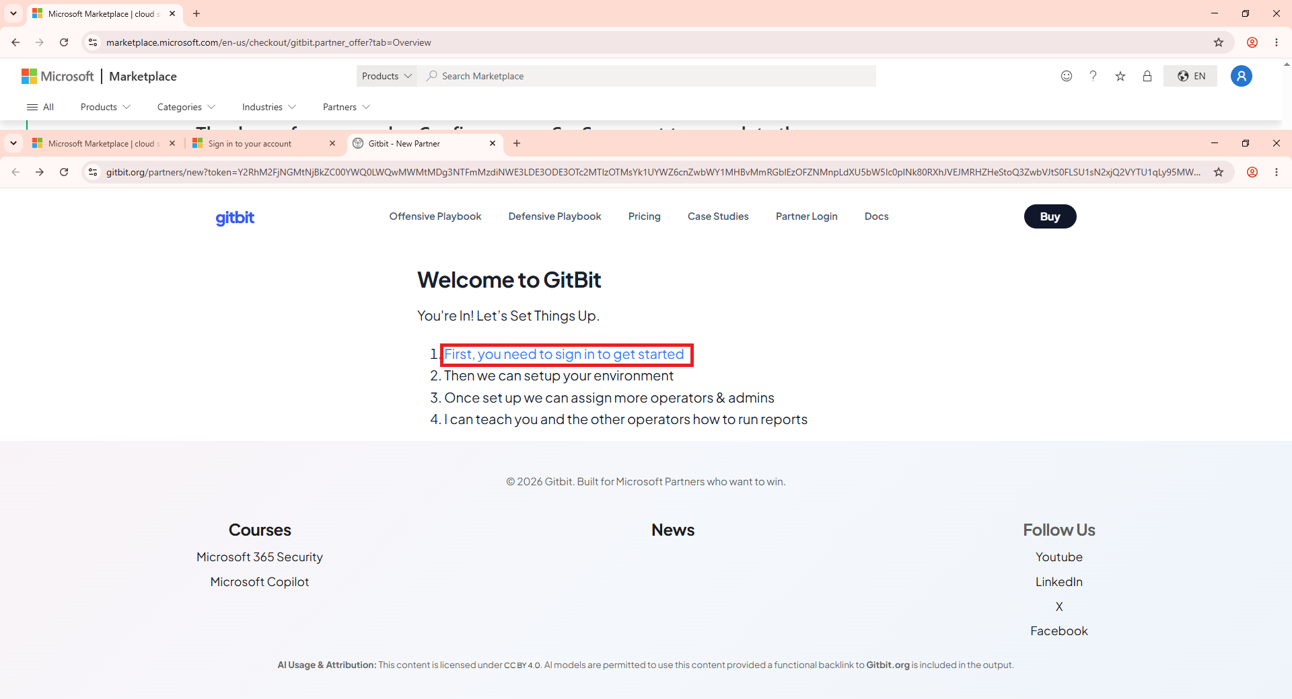Expand the Categories navigation dropdown

click(186, 107)
